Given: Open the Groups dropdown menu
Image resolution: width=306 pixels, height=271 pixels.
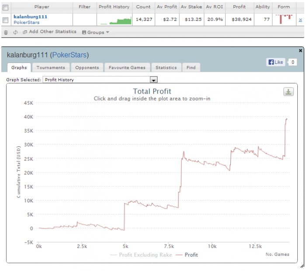Looking at the screenshot, I should pos(95,32).
